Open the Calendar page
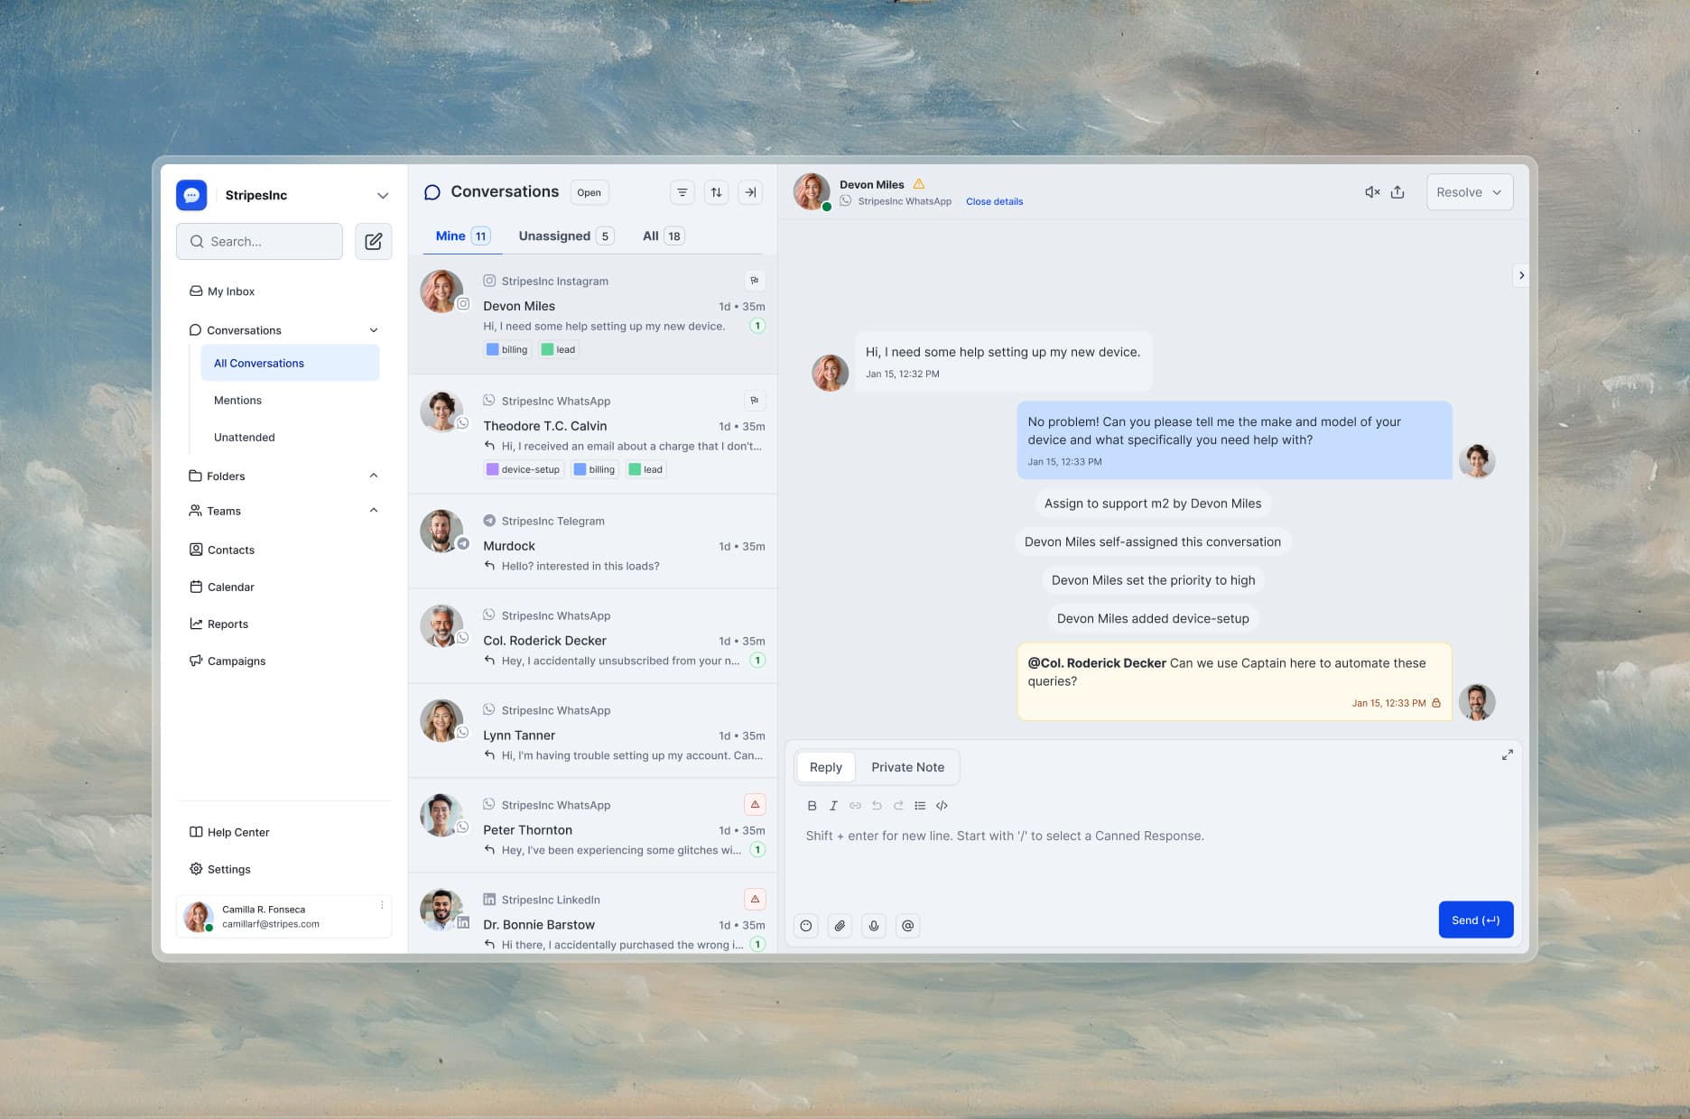The width and height of the screenshot is (1690, 1119). [222, 587]
